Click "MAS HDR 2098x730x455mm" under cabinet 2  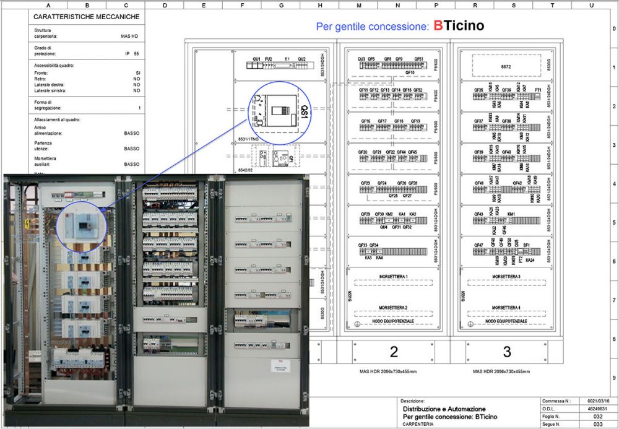click(x=387, y=371)
